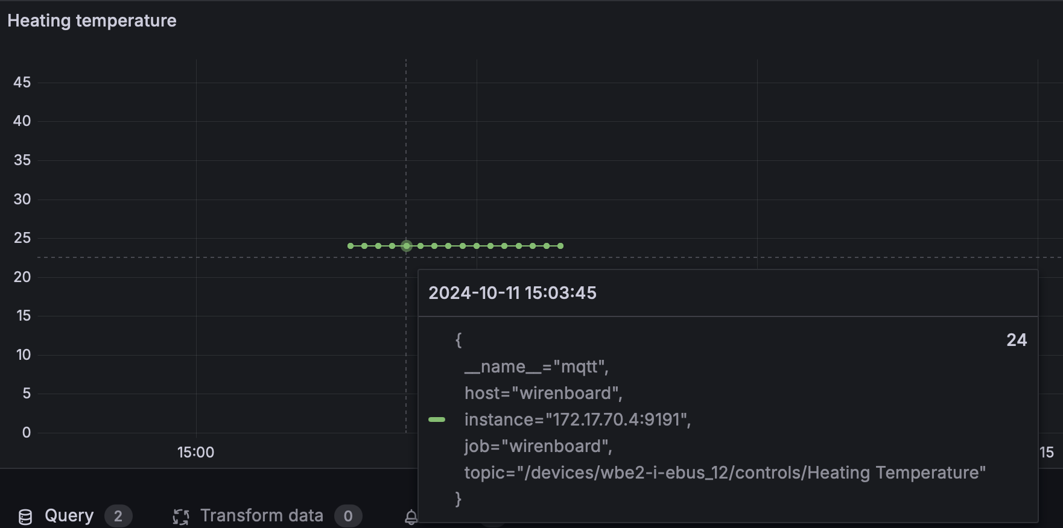This screenshot has width=1063, height=528.
Task: Click the y-axis label 0
Action: pyautogui.click(x=27, y=433)
